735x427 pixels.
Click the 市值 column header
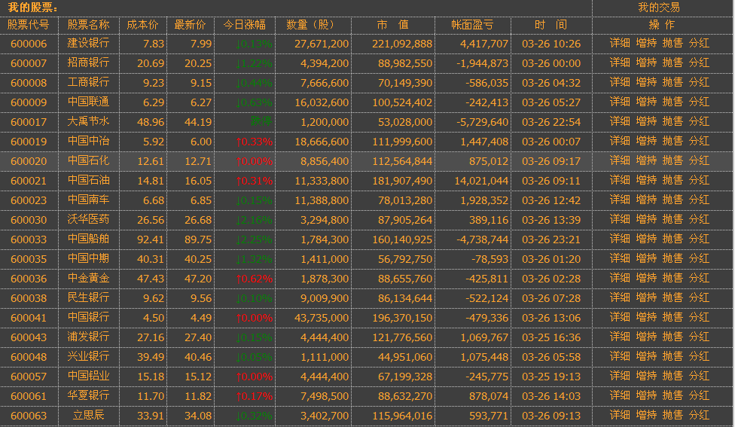392,25
